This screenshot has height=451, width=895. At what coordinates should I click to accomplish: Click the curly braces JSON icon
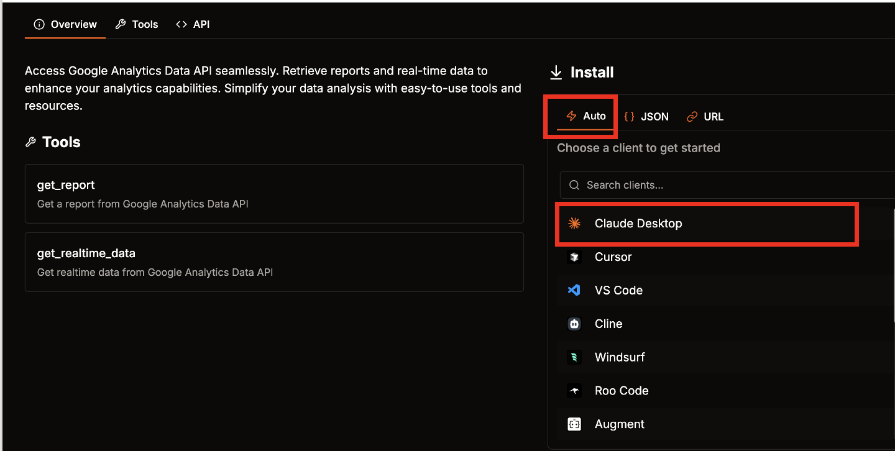629,117
